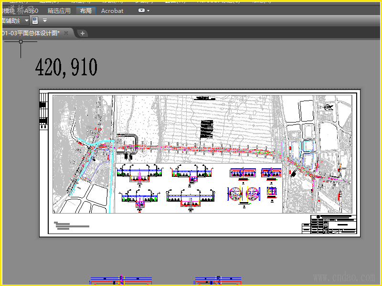382x286 pixels.
Task: Pick the black text block in the plan center
Action: 207,129
